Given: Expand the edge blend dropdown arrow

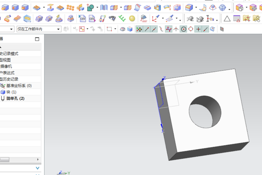Looking at the screenshot, I should coord(196,7).
